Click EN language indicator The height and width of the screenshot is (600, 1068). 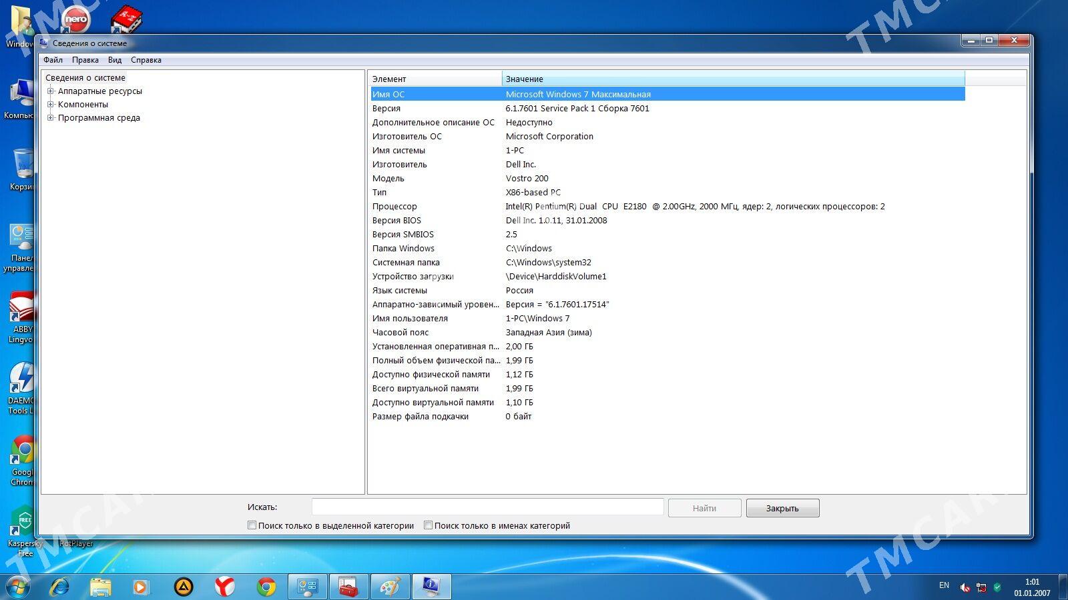pyautogui.click(x=944, y=585)
